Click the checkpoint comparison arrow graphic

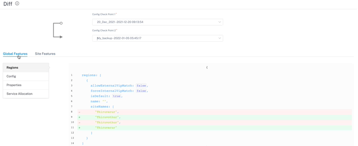[58, 30]
